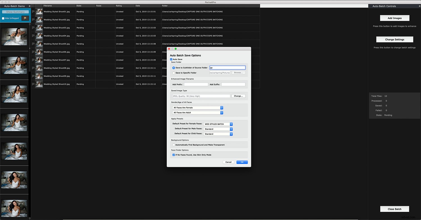The height and width of the screenshot is (220, 421).
Task: Click the Add Prefix text field
Action: click(196, 84)
